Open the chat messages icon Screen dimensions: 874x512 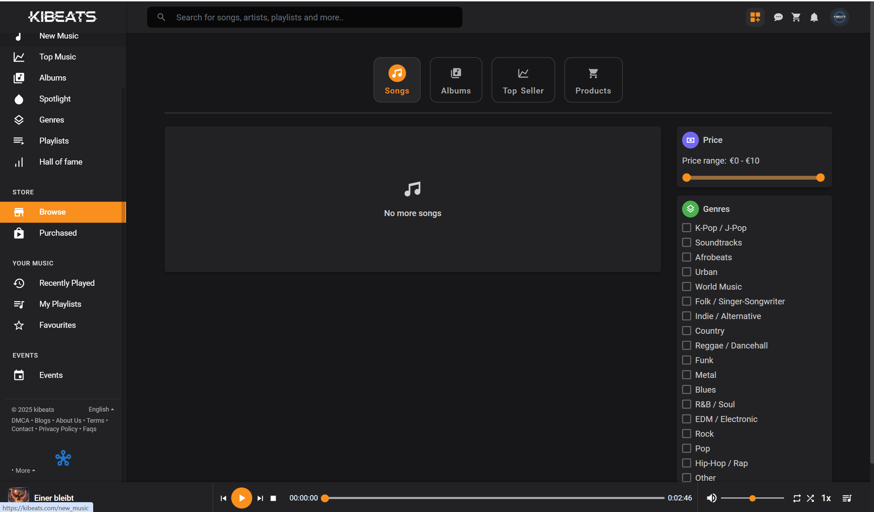click(778, 17)
